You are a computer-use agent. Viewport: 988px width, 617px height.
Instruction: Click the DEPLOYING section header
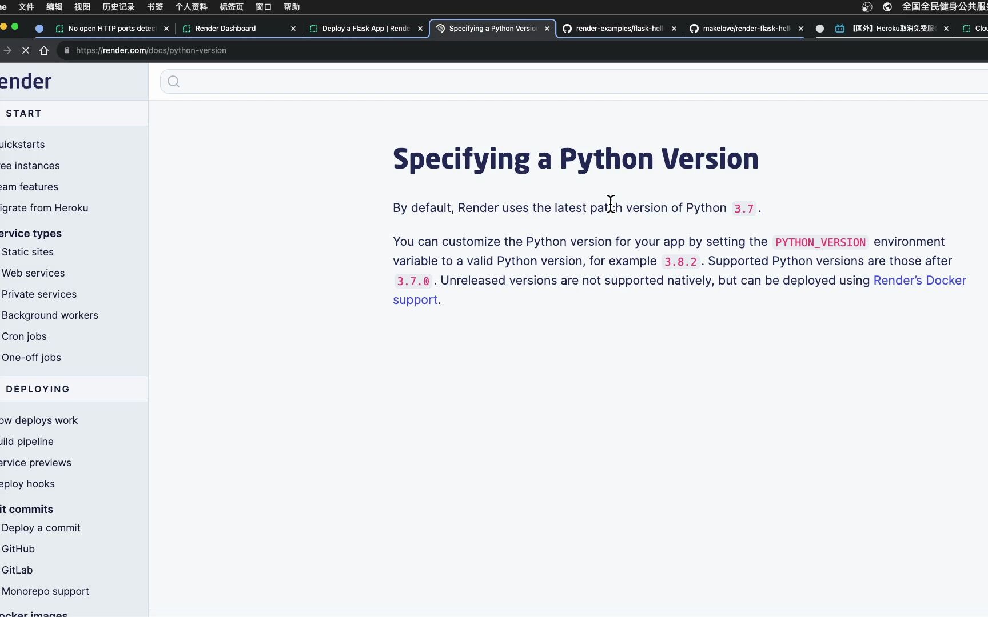tap(38, 389)
